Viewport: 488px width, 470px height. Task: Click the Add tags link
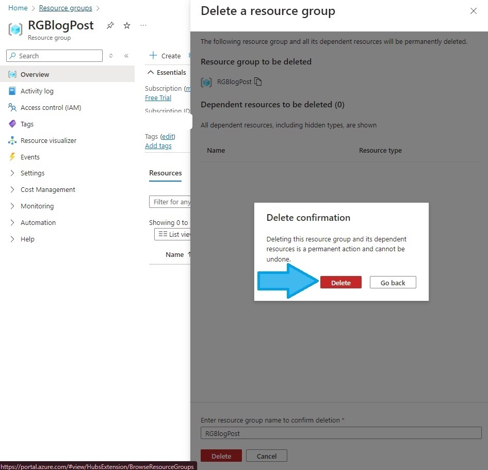point(158,145)
